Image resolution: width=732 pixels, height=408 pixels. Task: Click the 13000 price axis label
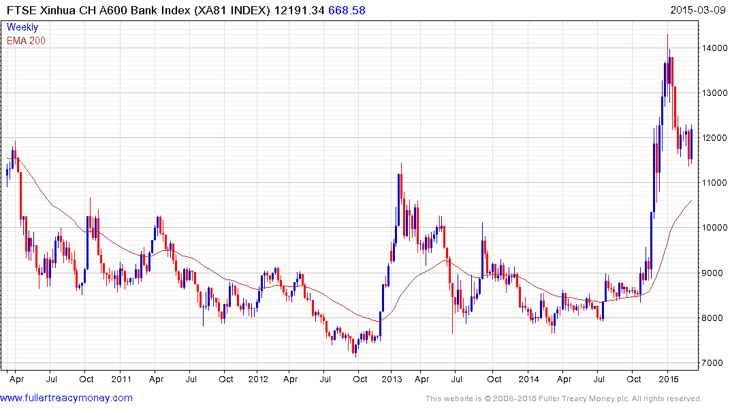pyautogui.click(x=714, y=92)
